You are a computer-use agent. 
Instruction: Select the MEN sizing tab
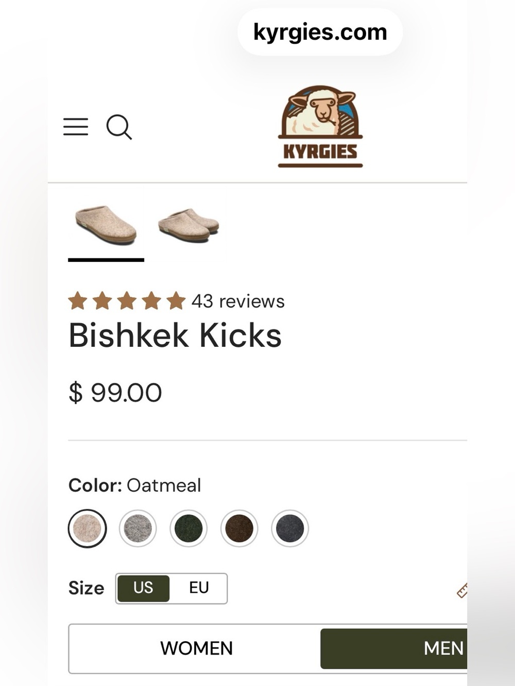tap(394, 648)
